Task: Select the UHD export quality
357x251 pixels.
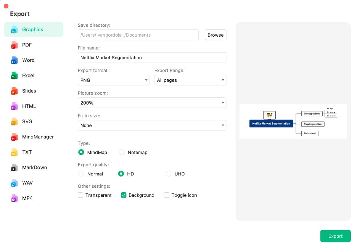Action: point(169,174)
